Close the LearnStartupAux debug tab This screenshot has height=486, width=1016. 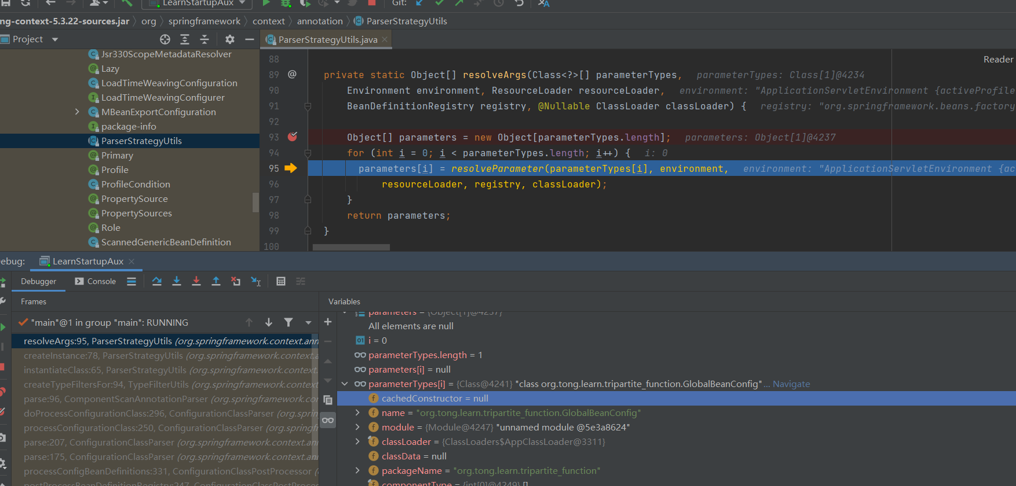click(131, 262)
